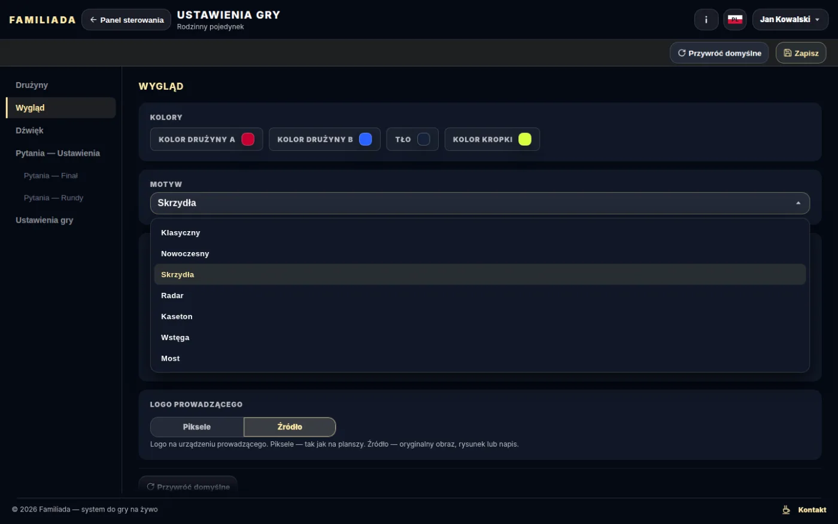Click the Zapisz save button
The image size is (838, 524).
click(801, 53)
